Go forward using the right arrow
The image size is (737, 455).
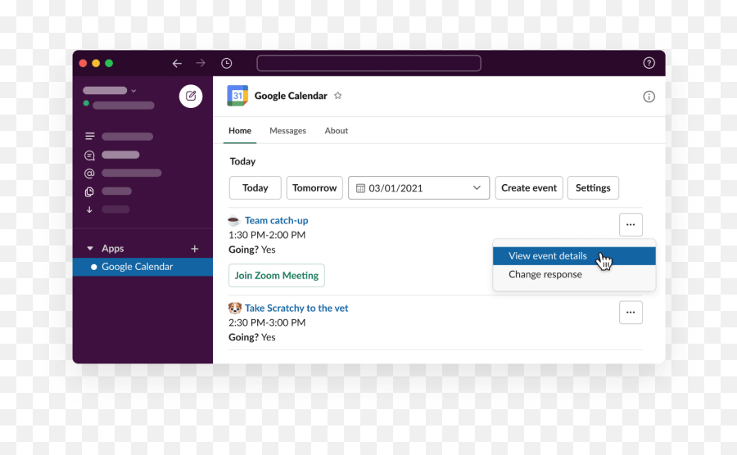coord(201,63)
